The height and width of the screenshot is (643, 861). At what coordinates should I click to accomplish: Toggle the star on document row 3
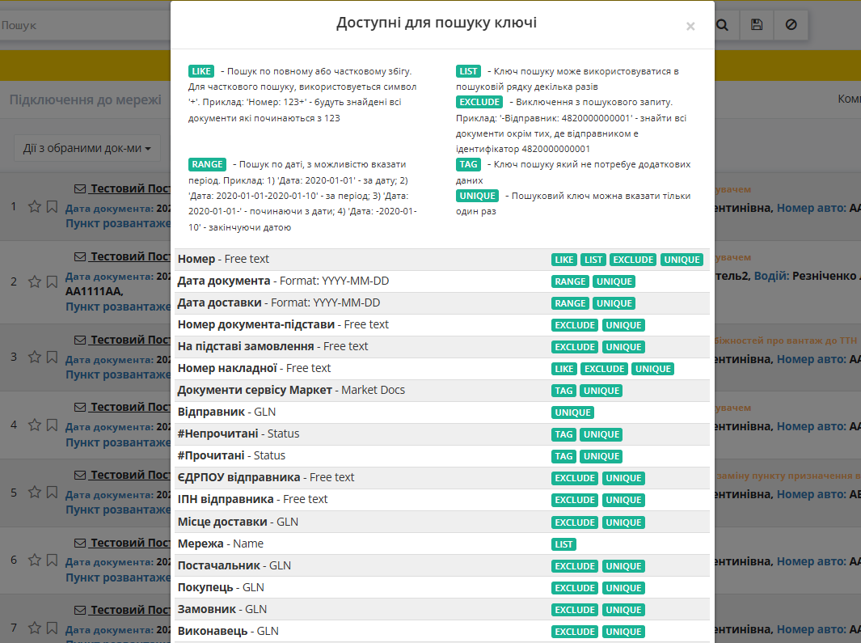click(35, 357)
